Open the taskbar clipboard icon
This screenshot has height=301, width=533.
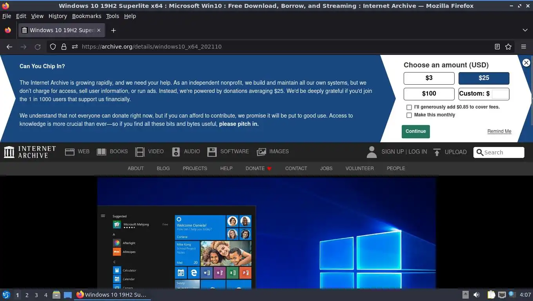point(491,295)
